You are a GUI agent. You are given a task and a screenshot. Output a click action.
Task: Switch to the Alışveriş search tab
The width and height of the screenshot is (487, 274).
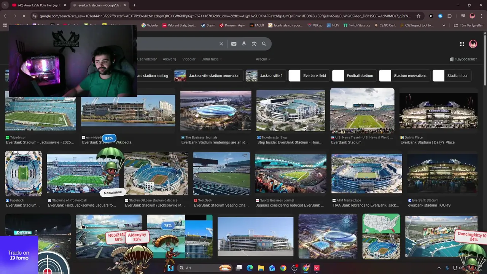(169, 59)
